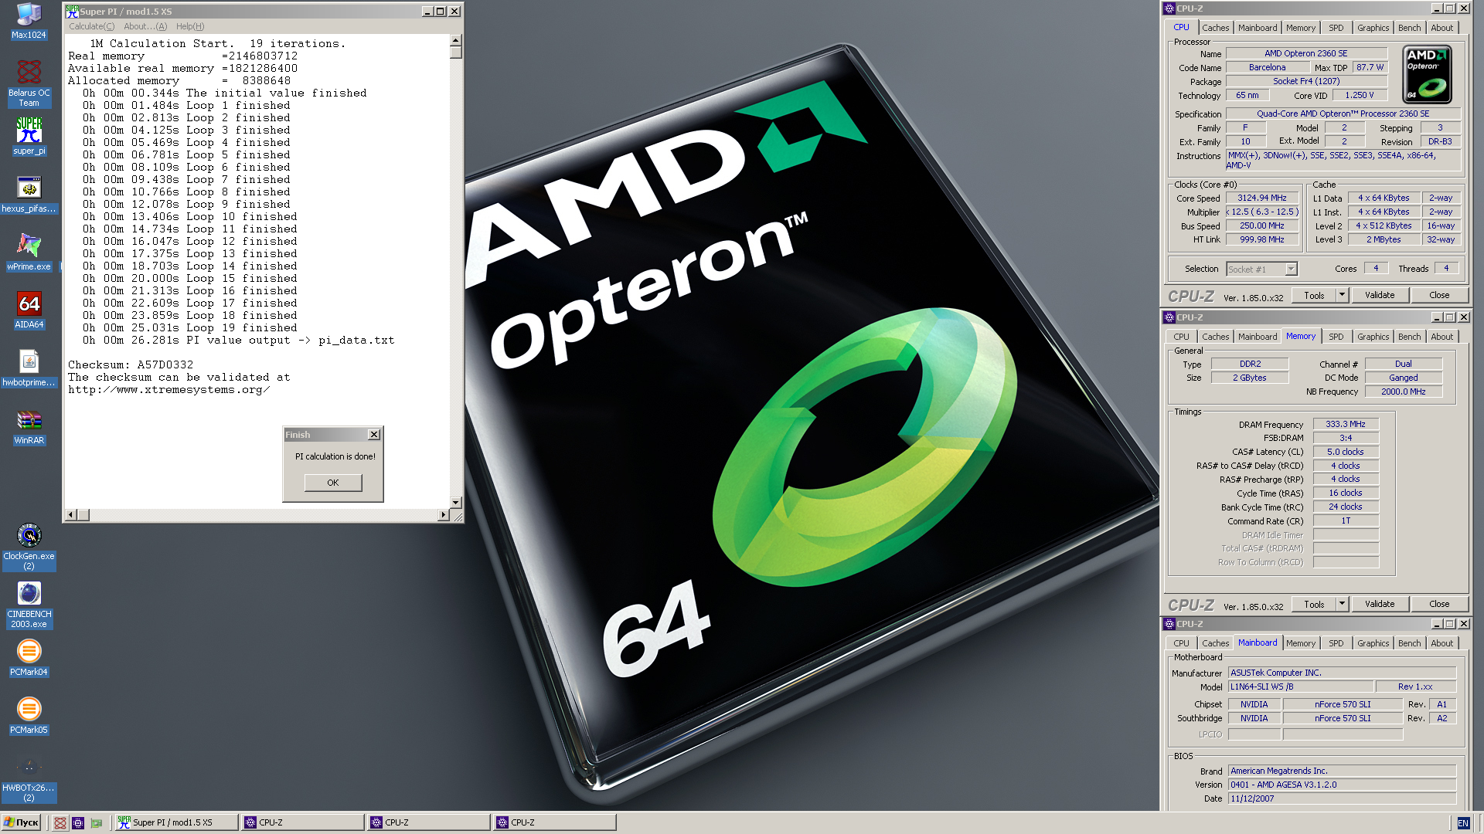Click the Super PI horizontal scrollbar left arrow
This screenshot has height=834, width=1484.
point(71,515)
